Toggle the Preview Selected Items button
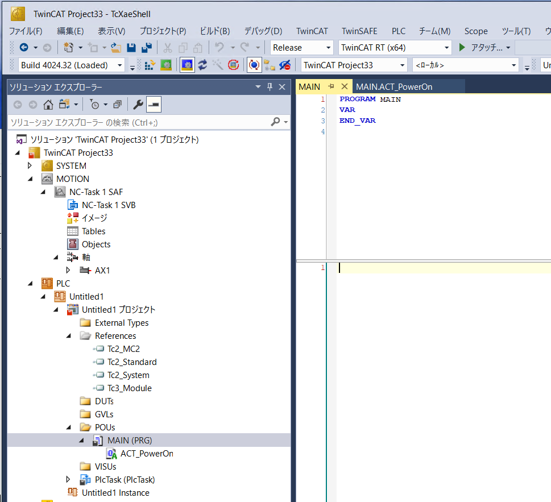Image resolution: width=551 pixels, height=502 pixels. point(154,105)
